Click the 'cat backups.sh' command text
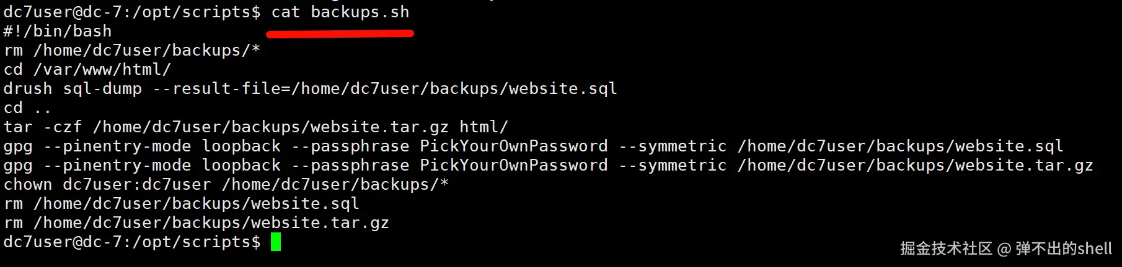This screenshot has width=1122, height=267. tap(340, 12)
